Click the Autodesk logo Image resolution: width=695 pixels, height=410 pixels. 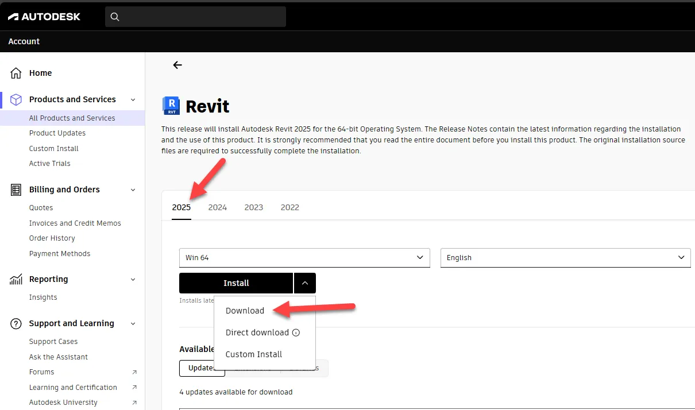click(44, 17)
